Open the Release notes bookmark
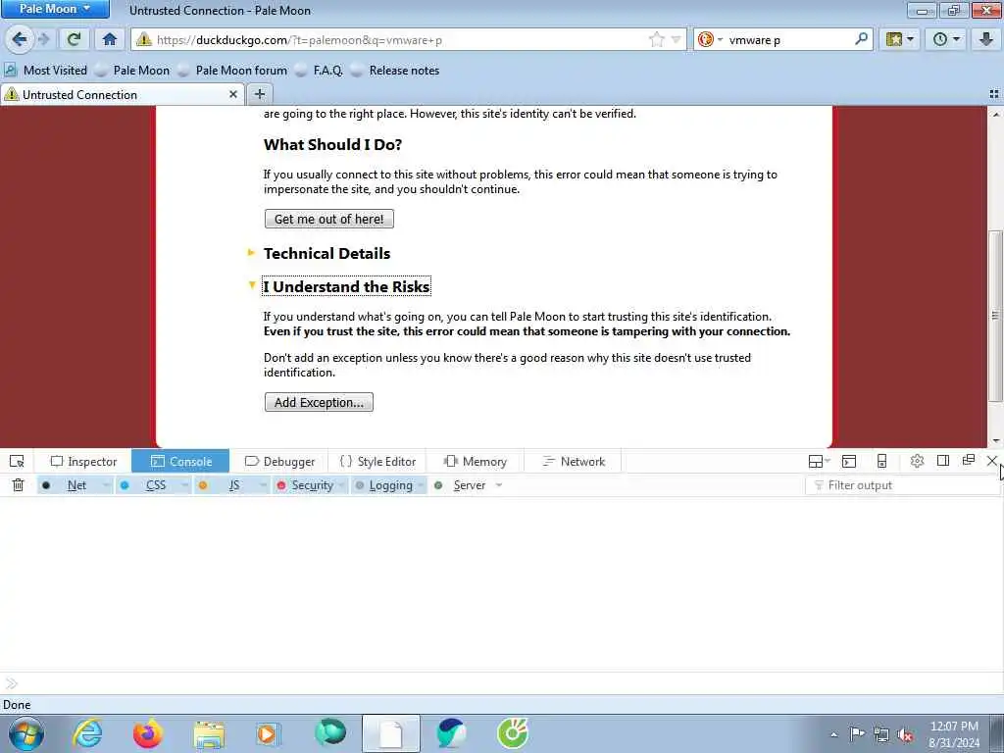The height and width of the screenshot is (753, 1004). pyautogui.click(x=395, y=71)
